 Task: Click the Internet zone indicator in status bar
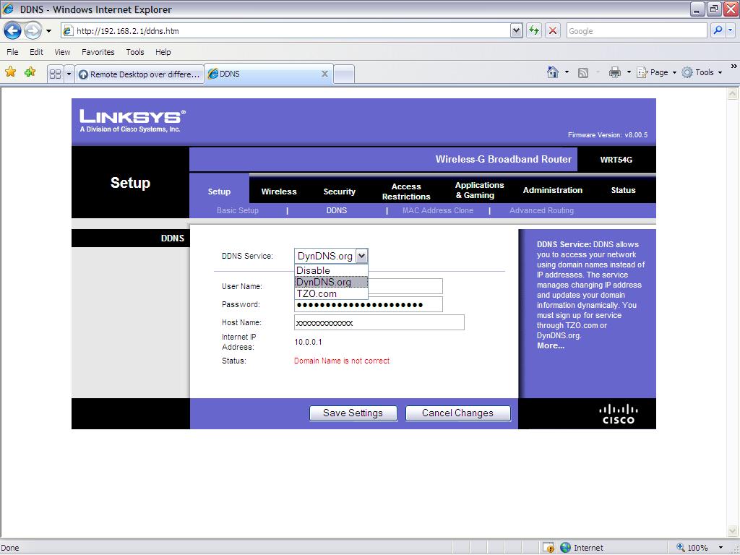pyautogui.click(x=582, y=548)
